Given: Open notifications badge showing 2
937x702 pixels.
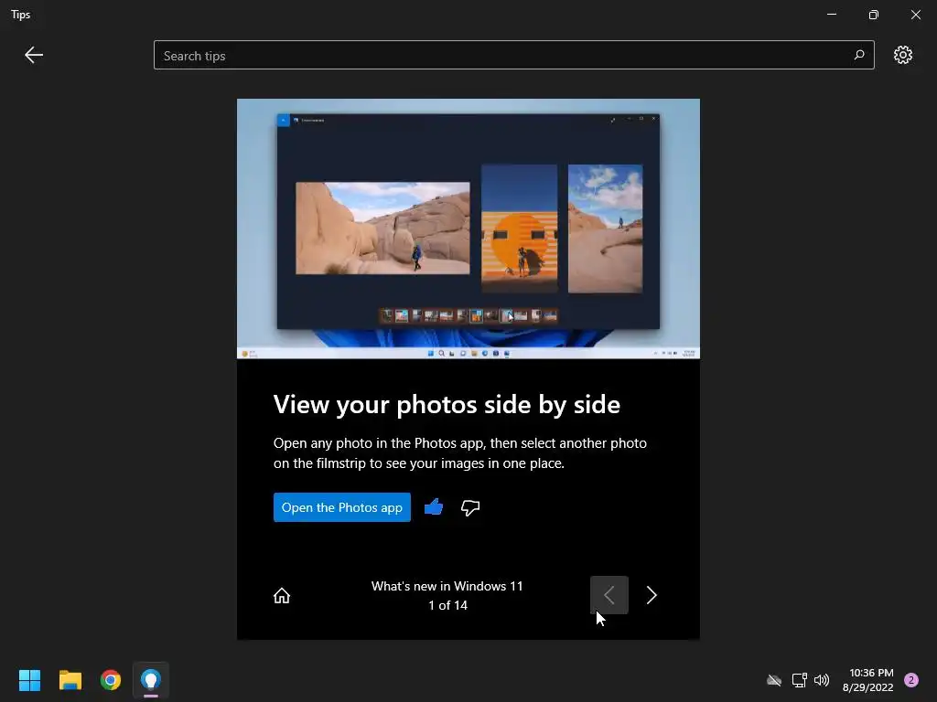Looking at the screenshot, I should 910,680.
